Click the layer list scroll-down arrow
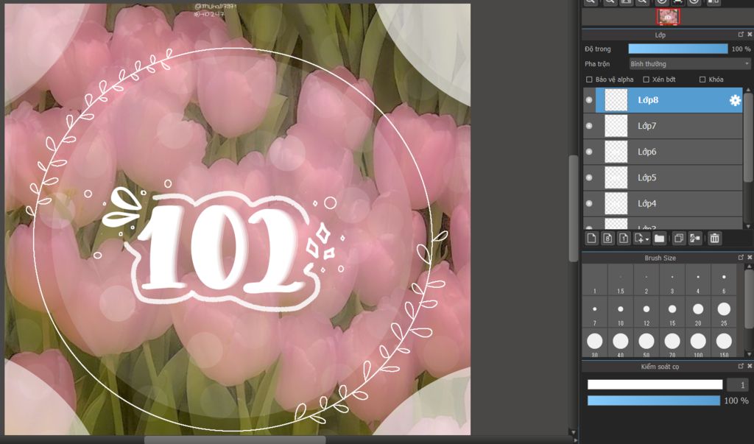Viewport: 754px width, 444px height. (x=748, y=226)
